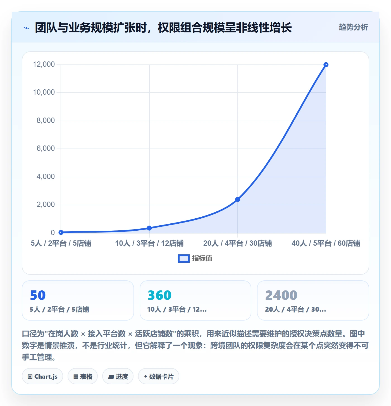Select the data point at 10人 / 3平台 / 12店铺
This screenshot has width=391, height=406.
click(149, 228)
